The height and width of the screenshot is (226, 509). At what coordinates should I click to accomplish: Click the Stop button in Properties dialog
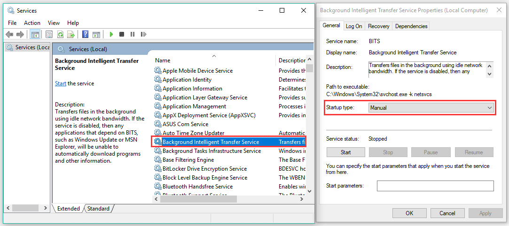point(388,152)
